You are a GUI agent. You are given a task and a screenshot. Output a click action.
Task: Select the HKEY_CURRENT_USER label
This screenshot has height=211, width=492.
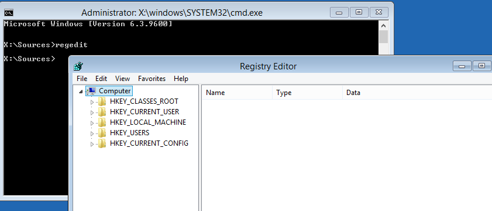[144, 112]
